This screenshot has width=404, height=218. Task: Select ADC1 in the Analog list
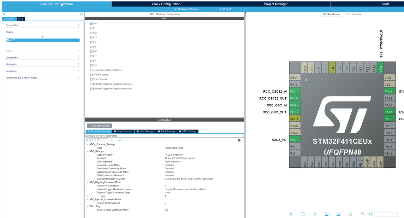pos(42,40)
